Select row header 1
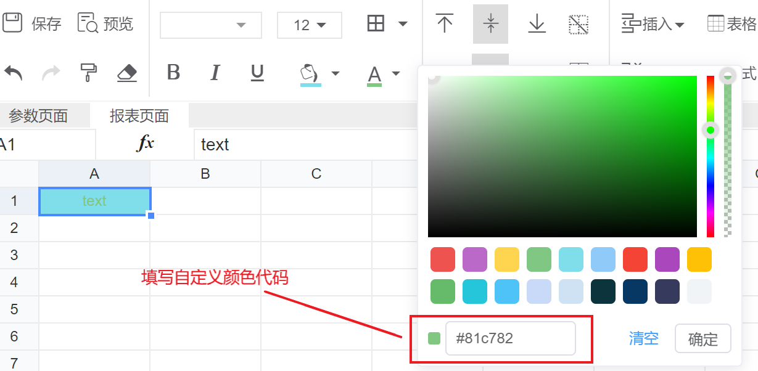Image resolution: width=758 pixels, height=371 pixels. (19, 201)
